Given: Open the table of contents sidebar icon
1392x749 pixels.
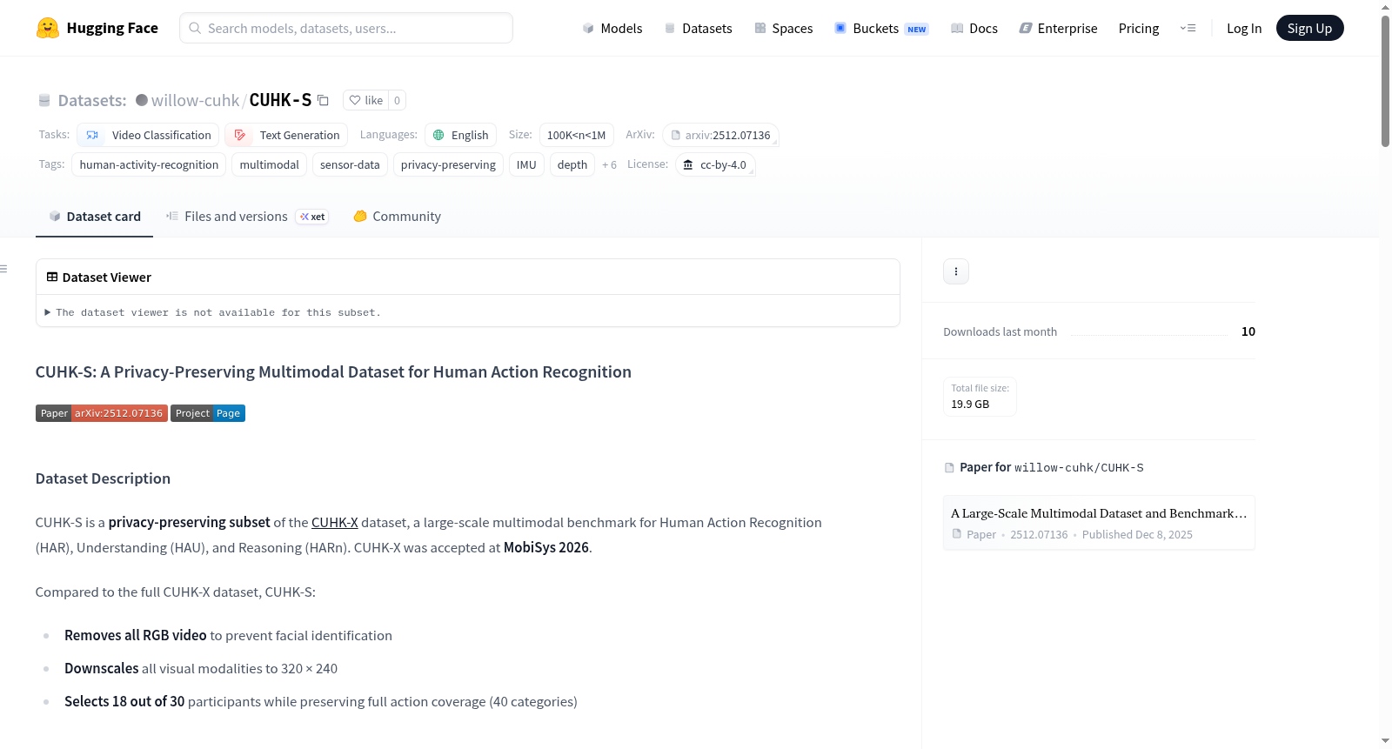Looking at the screenshot, I should [4, 269].
